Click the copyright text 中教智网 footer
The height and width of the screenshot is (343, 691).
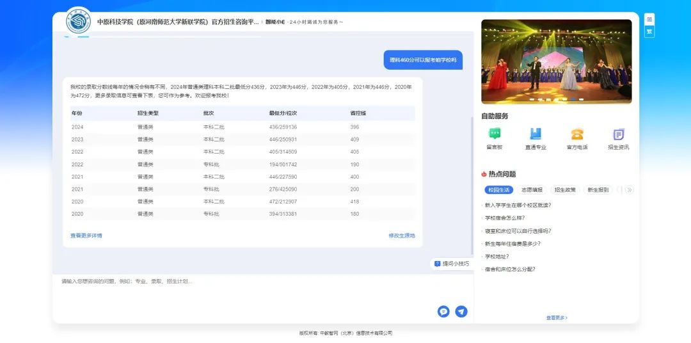[x=345, y=333]
